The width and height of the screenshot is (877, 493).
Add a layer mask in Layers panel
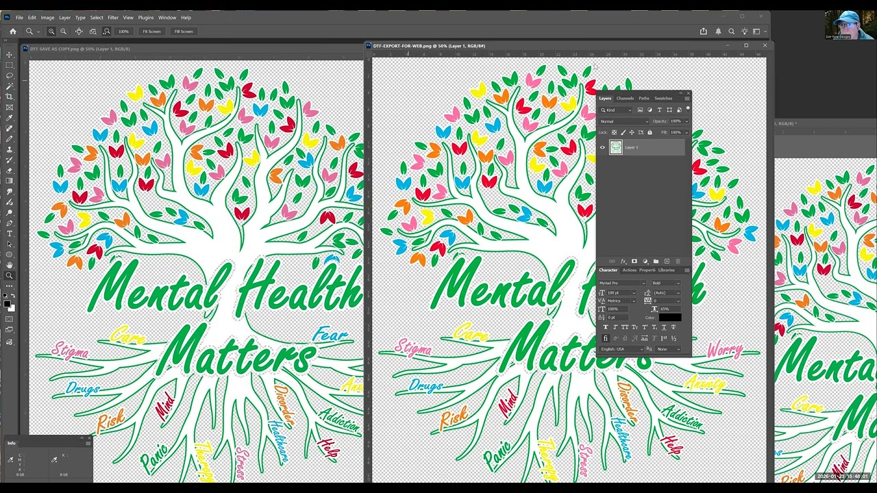[634, 262]
